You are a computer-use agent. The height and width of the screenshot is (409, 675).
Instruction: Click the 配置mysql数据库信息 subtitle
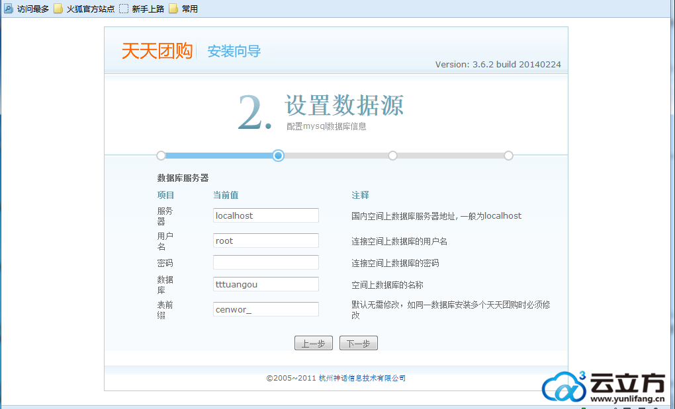pos(326,126)
